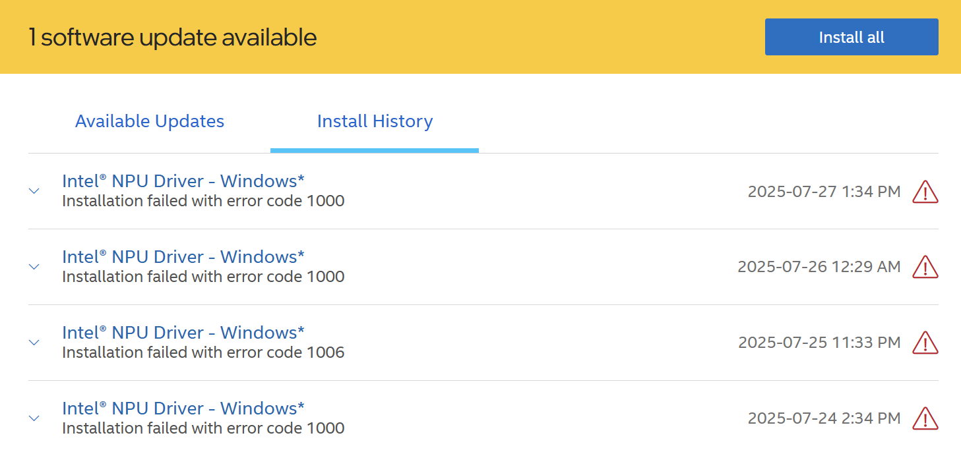
Task: Switch to the Available Updates tab
Action: (x=149, y=121)
